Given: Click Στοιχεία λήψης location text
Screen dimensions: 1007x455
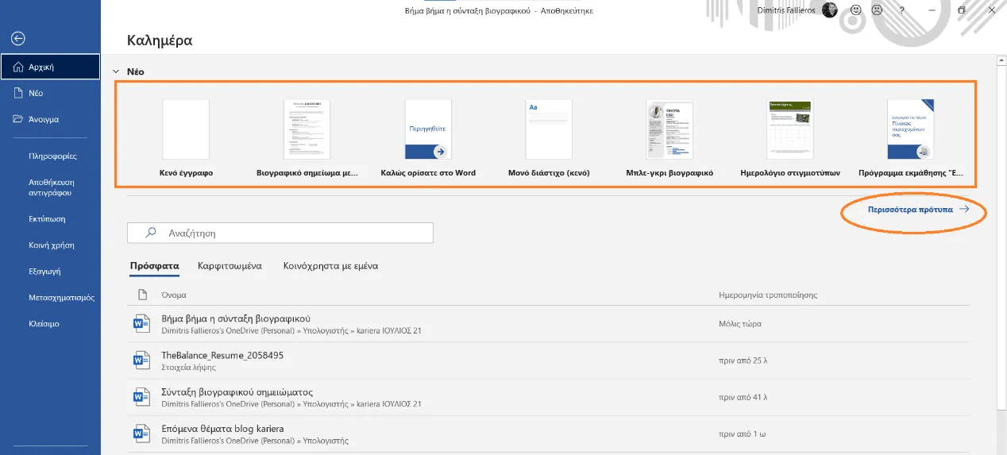Looking at the screenshot, I should tap(188, 368).
